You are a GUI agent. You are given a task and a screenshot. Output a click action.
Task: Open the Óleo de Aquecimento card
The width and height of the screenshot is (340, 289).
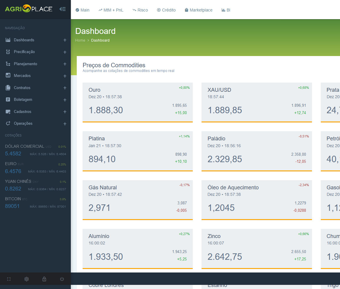pos(257,200)
